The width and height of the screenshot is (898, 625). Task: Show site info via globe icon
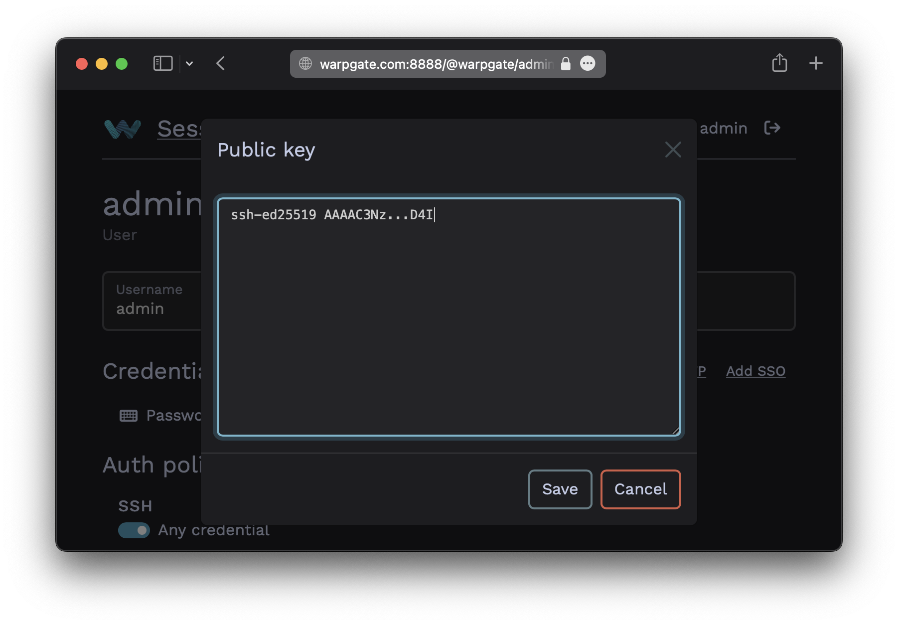[x=305, y=63]
